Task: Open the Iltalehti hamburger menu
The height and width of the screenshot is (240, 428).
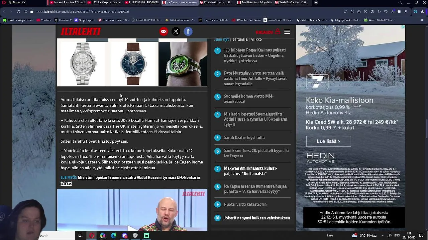Action: tap(287, 32)
